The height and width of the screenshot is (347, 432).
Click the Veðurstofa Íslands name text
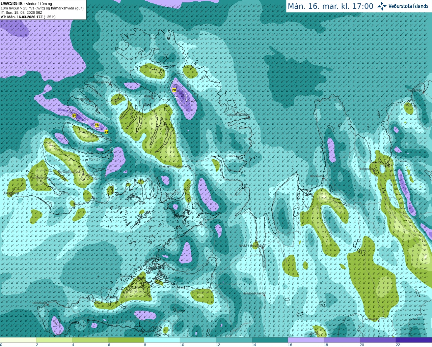pyautogui.click(x=408, y=6)
